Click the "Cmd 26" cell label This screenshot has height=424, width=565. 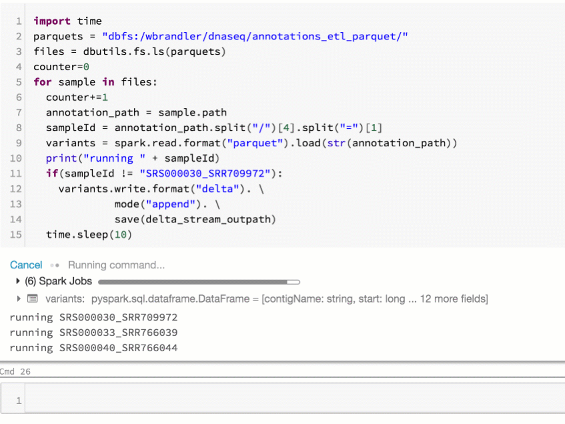point(15,371)
